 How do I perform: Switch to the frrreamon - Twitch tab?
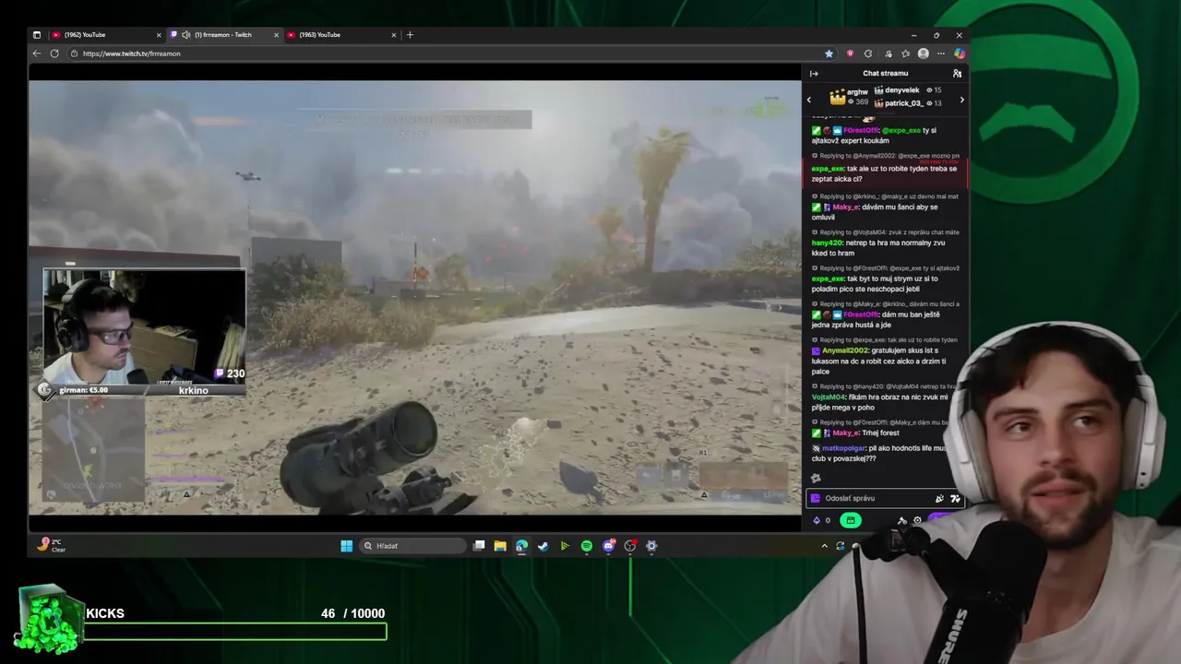click(224, 35)
